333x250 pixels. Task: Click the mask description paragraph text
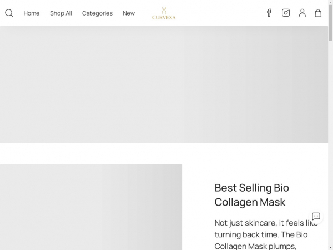pos(261,234)
